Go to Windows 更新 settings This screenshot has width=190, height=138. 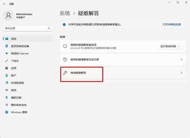(x=19, y=112)
